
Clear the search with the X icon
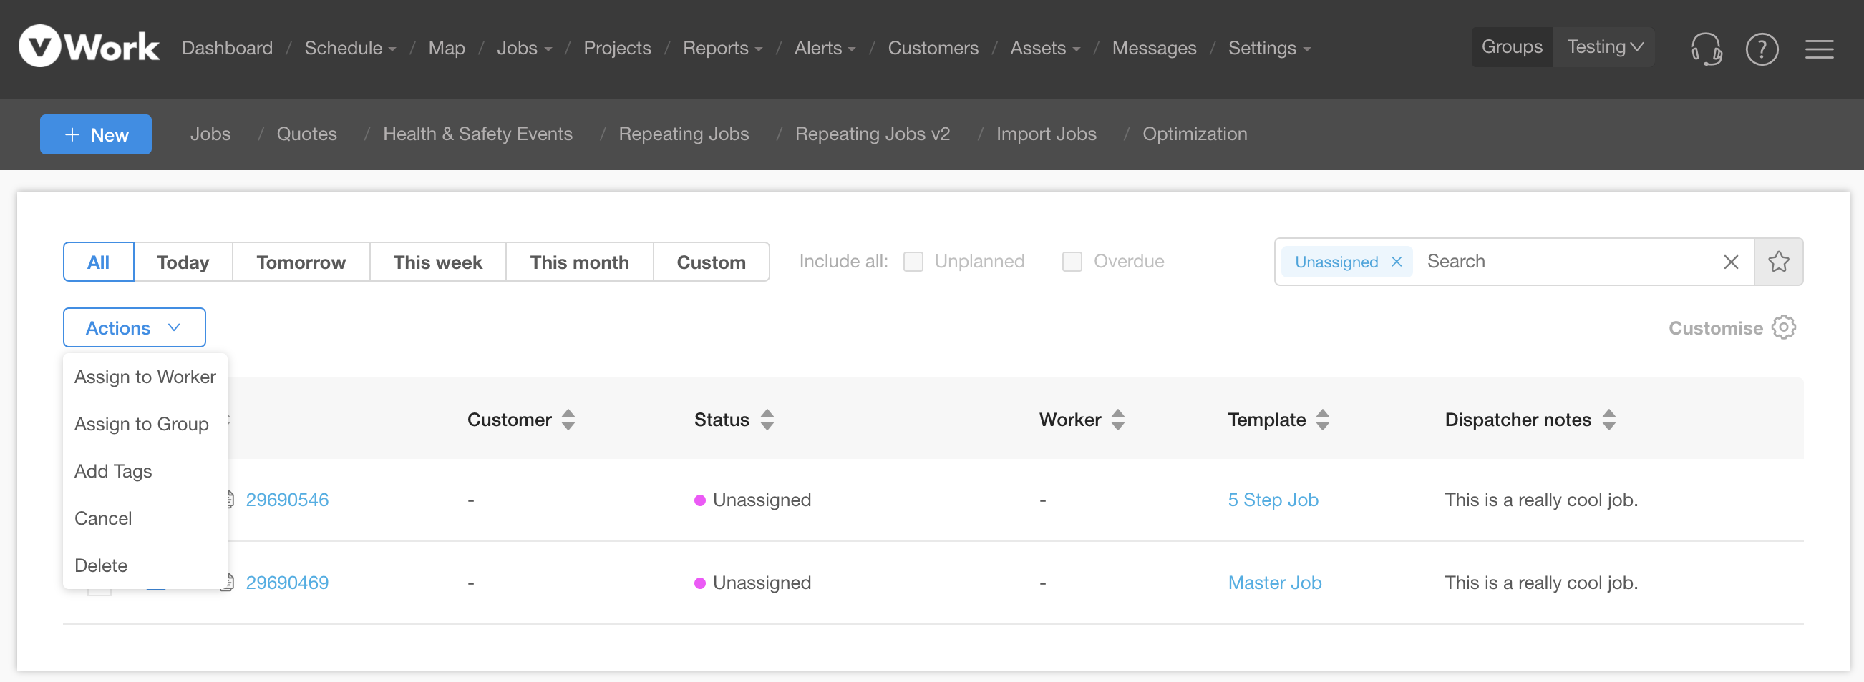coord(1730,262)
